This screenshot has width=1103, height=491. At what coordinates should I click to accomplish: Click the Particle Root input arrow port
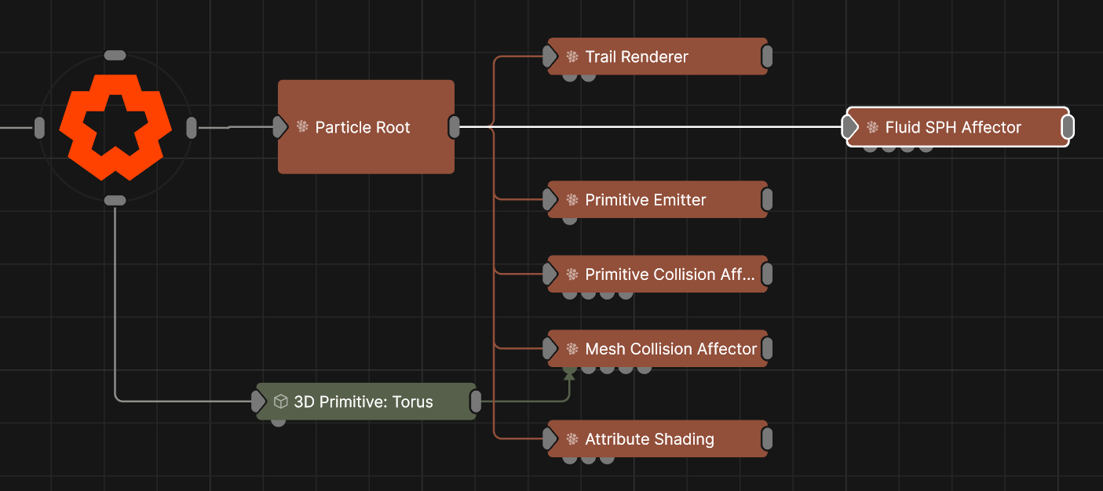pyautogui.click(x=279, y=127)
